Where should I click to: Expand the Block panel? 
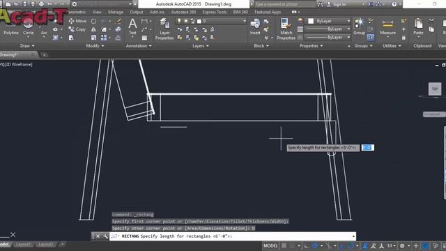pos(261,46)
